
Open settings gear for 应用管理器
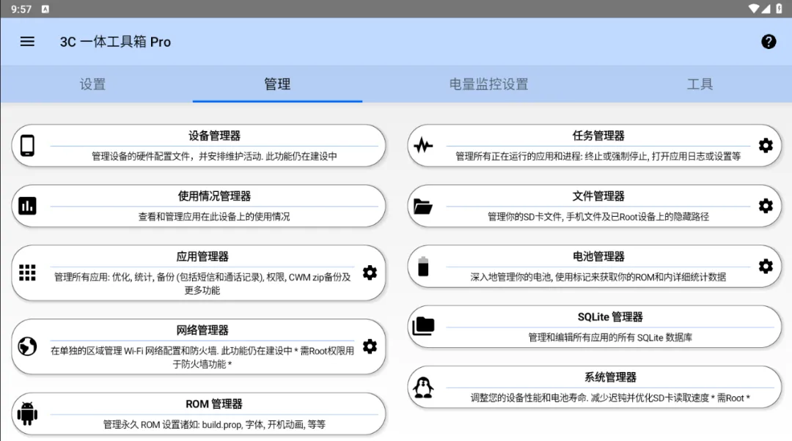[370, 273]
